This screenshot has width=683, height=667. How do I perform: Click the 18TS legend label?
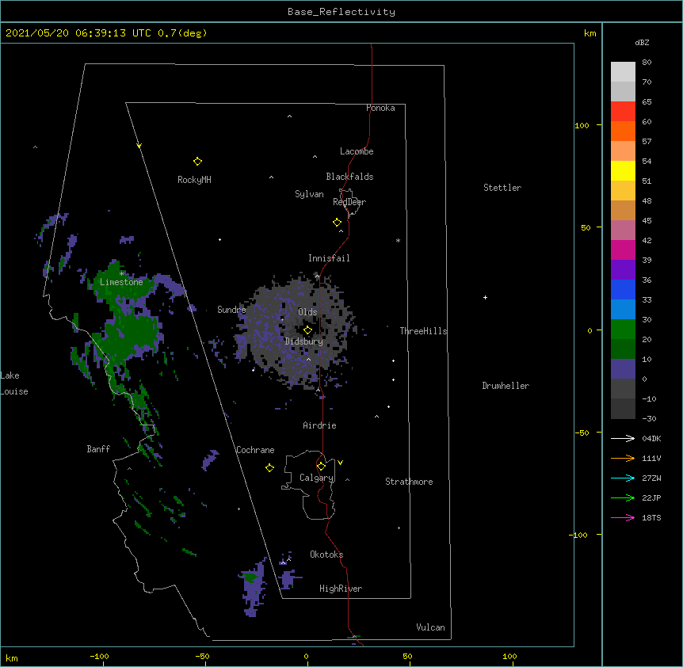[x=651, y=517]
